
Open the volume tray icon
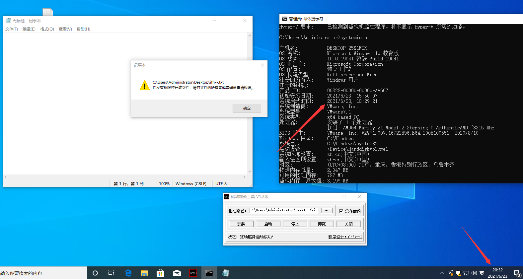click(474, 273)
